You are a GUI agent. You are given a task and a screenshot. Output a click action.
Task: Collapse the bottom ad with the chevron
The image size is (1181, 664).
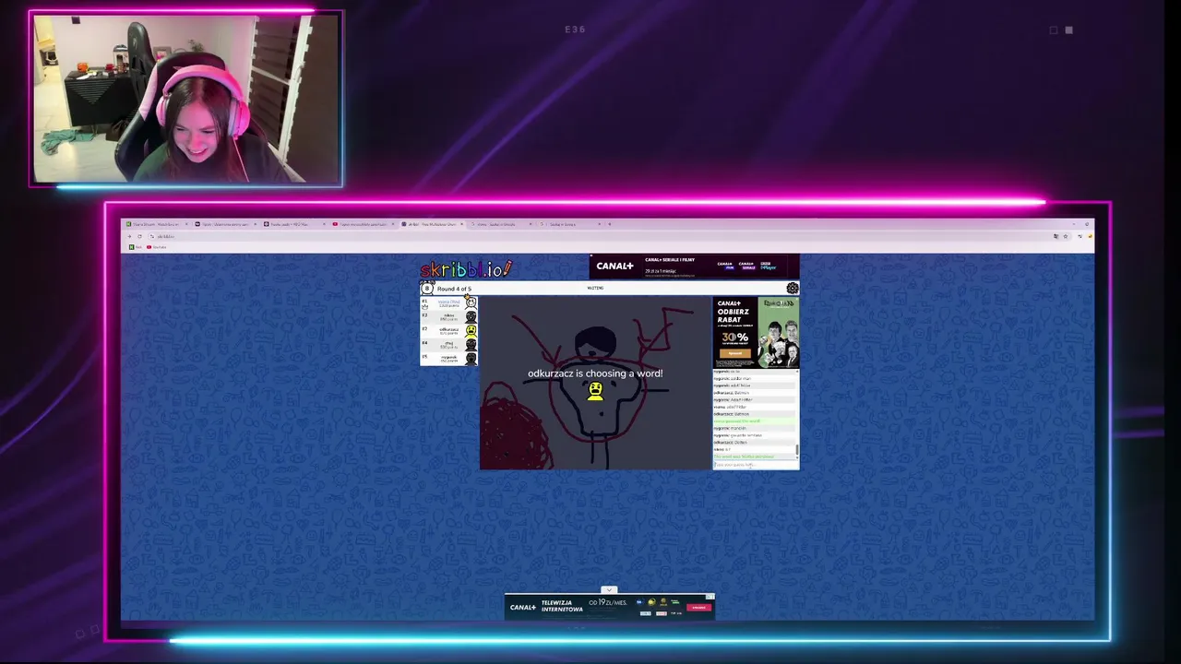click(608, 590)
